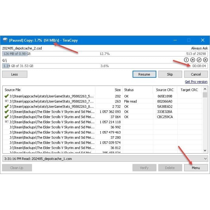Toggle the close-when-done circular X icon
The height and width of the screenshot is (210, 210).
click(x=205, y=60)
